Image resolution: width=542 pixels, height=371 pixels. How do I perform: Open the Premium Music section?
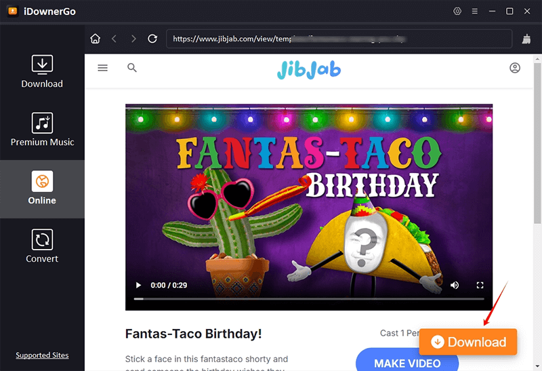42,130
